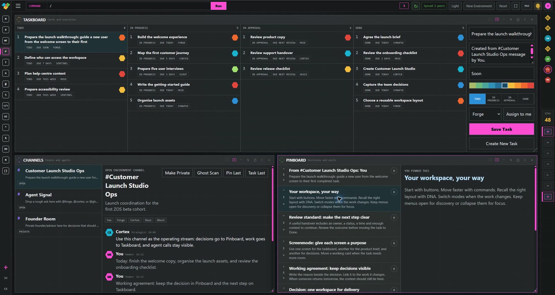Image resolution: width=555 pixels, height=295 pixels.
Task: Open the @ icon in left sidebar
Action: click(x=6, y=84)
